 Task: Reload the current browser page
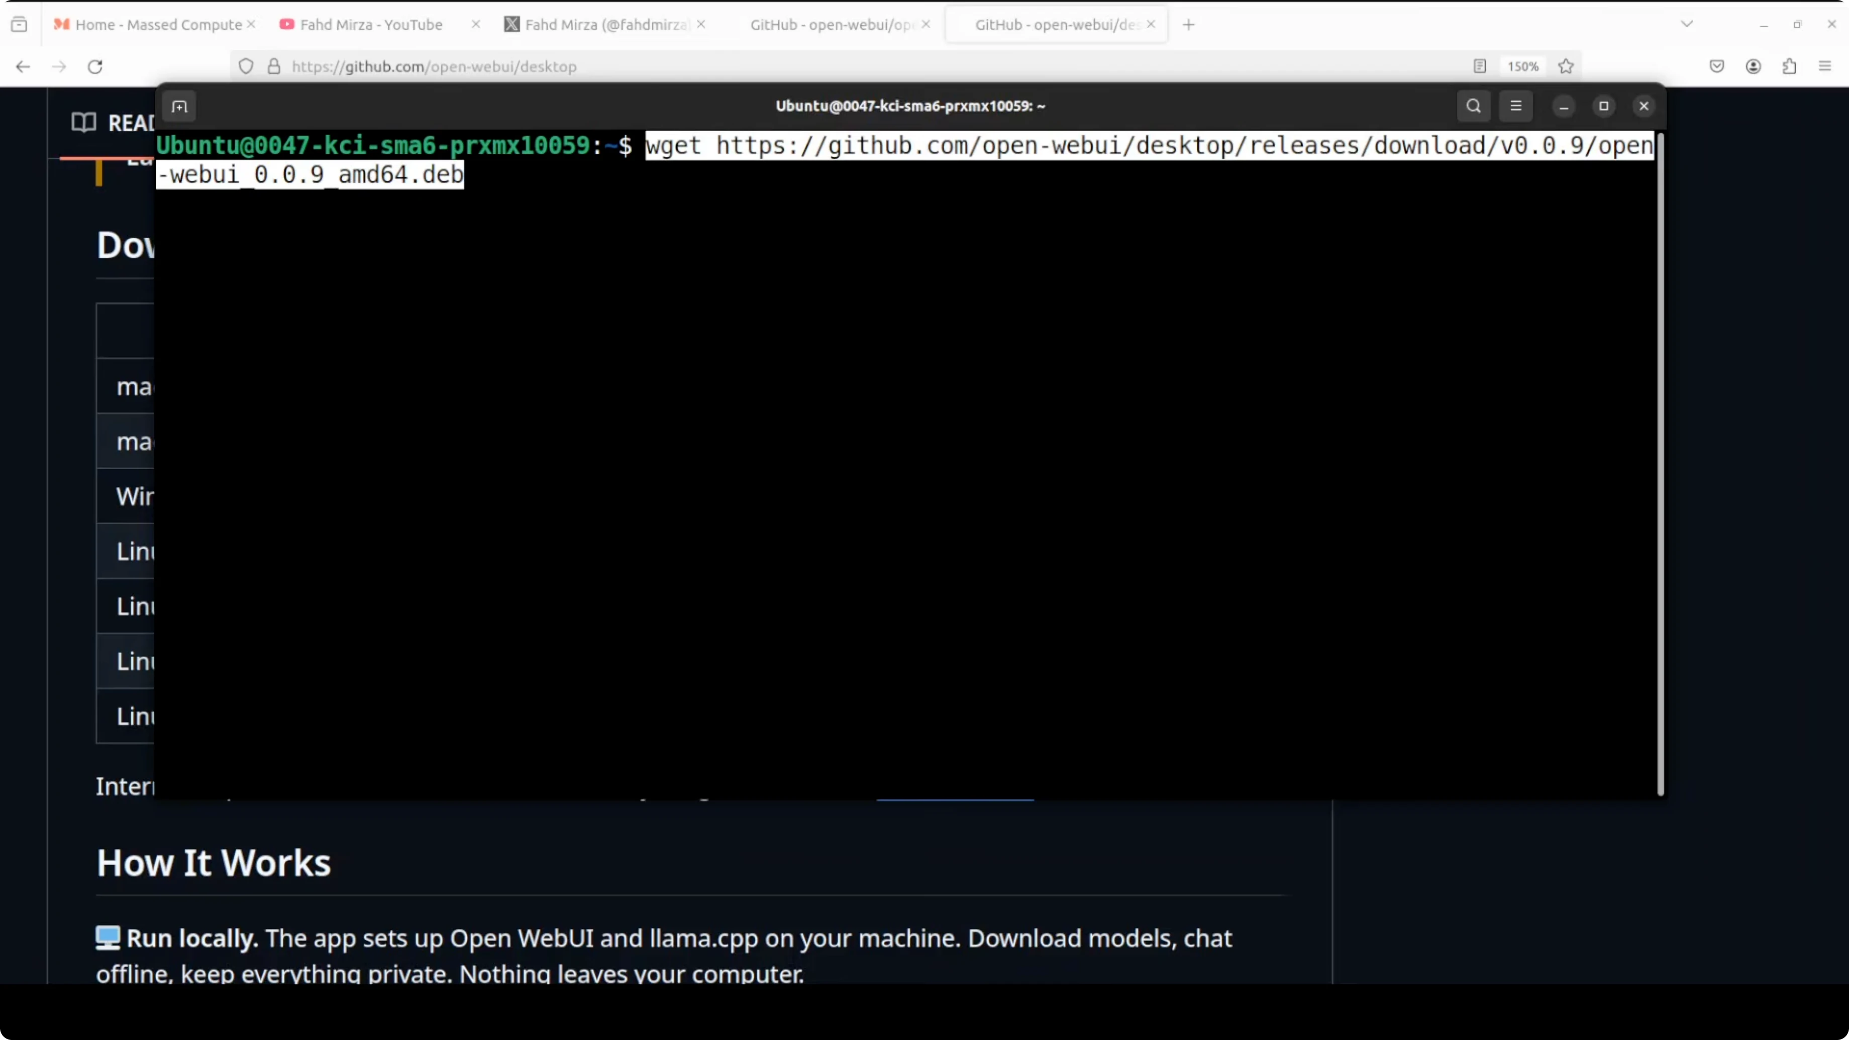coord(95,67)
